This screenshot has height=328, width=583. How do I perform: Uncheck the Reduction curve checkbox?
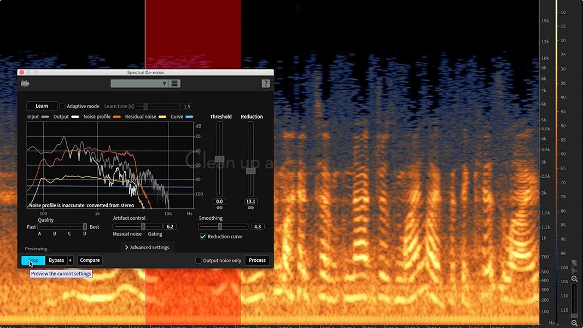point(203,237)
